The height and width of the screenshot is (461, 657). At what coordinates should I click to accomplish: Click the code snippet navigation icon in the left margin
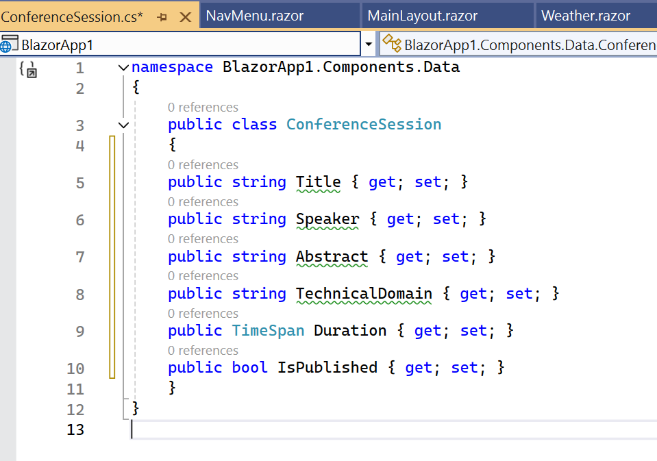[28, 69]
